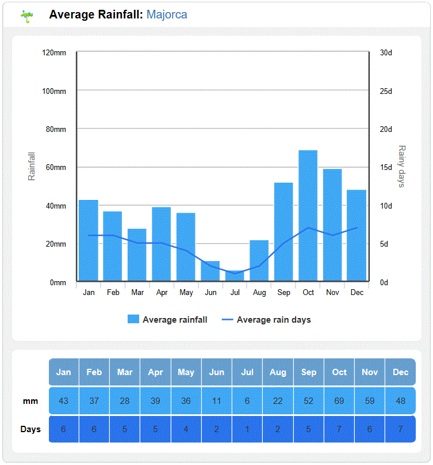Click the Days row label
The height and width of the screenshot is (465, 433).
pyautogui.click(x=30, y=429)
